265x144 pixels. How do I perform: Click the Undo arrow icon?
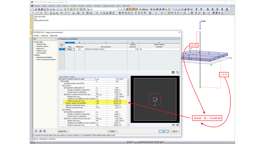[58, 9]
